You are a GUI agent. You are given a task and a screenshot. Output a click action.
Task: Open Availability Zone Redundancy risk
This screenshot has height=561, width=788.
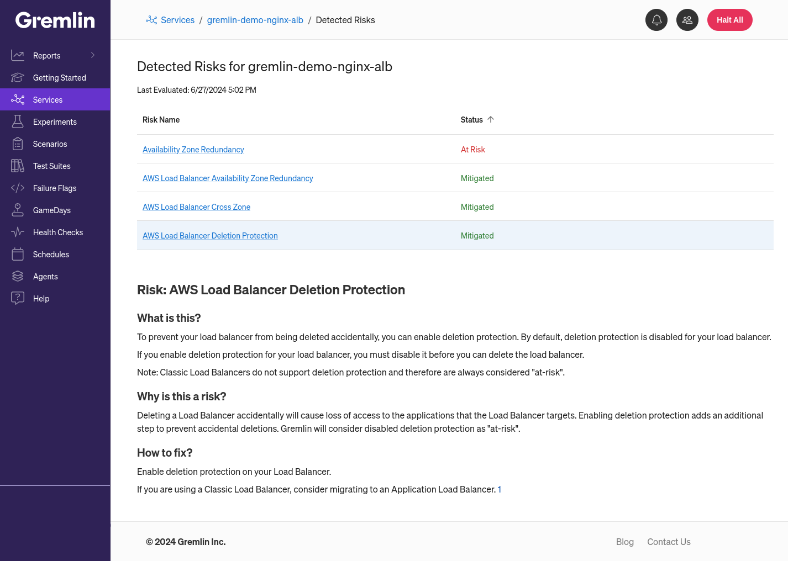coord(193,149)
